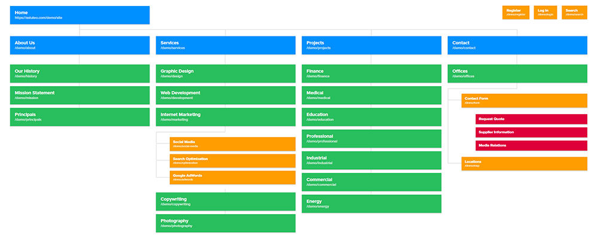The image size is (598, 244).
Task: Open the Services section node
Action: click(x=225, y=45)
